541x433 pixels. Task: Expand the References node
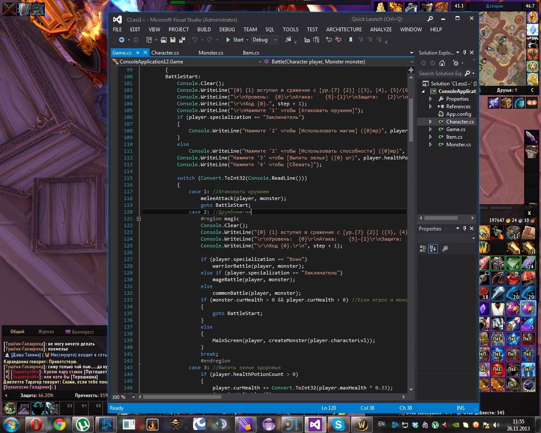click(x=430, y=107)
